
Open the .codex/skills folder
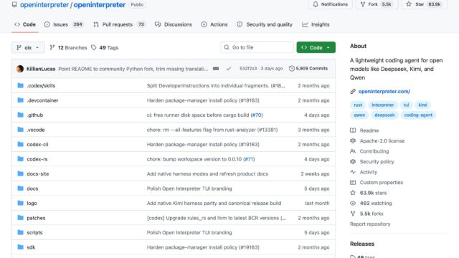tap(41, 86)
